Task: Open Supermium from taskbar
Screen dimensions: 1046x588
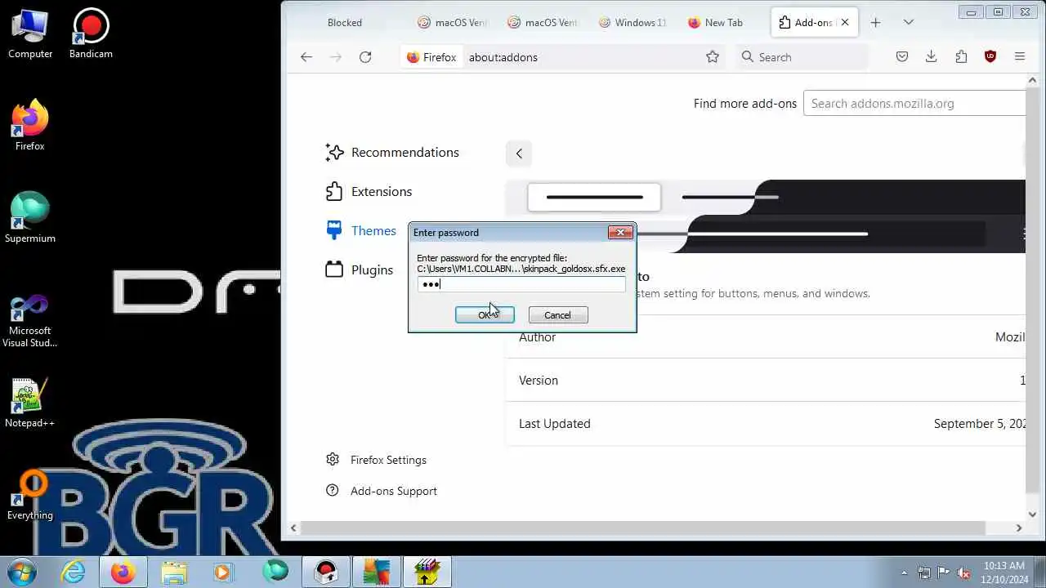Action: click(275, 572)
